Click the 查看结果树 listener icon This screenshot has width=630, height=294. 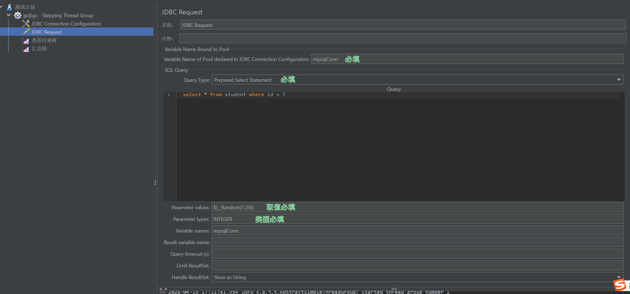[x=26, y=41]
